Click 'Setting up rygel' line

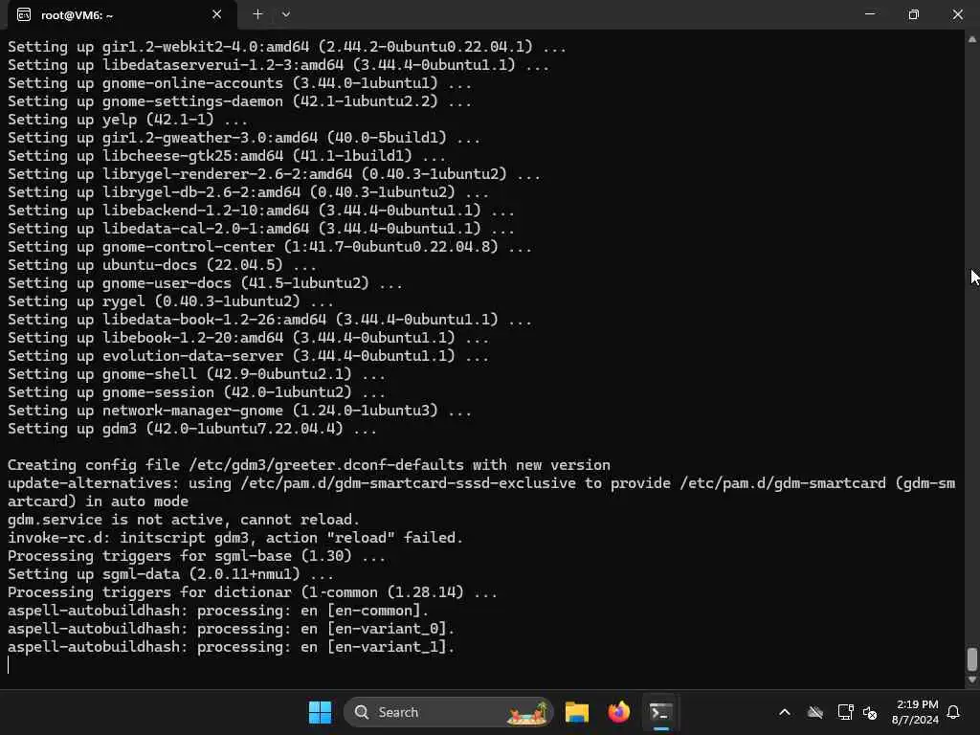[x=170, y=301]
